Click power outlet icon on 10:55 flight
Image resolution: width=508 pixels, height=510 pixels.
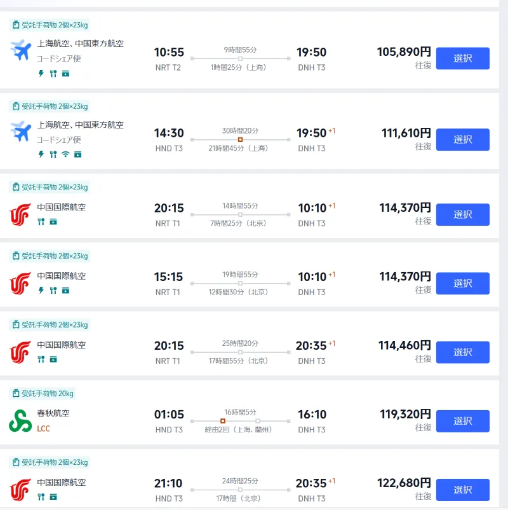[x=41, y=73]
